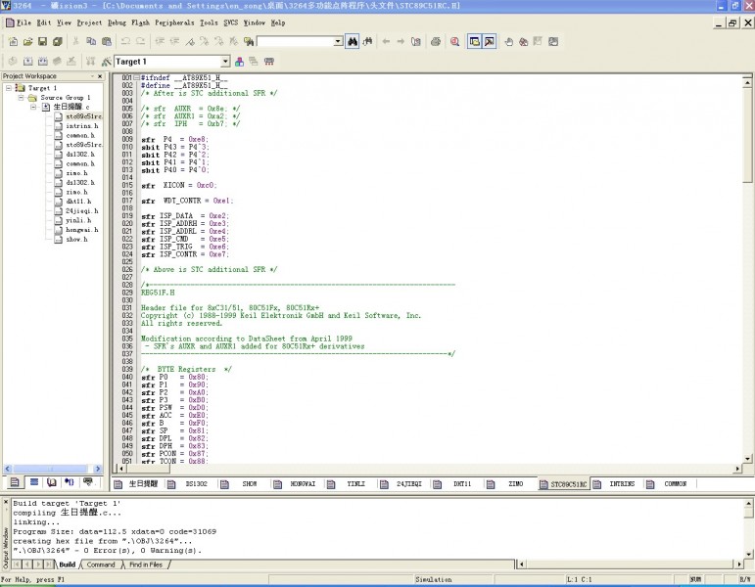The width and height of the screenshot is (755, 587).
Task: Click the Print icon in toolbar
Action: click(435, 41)
